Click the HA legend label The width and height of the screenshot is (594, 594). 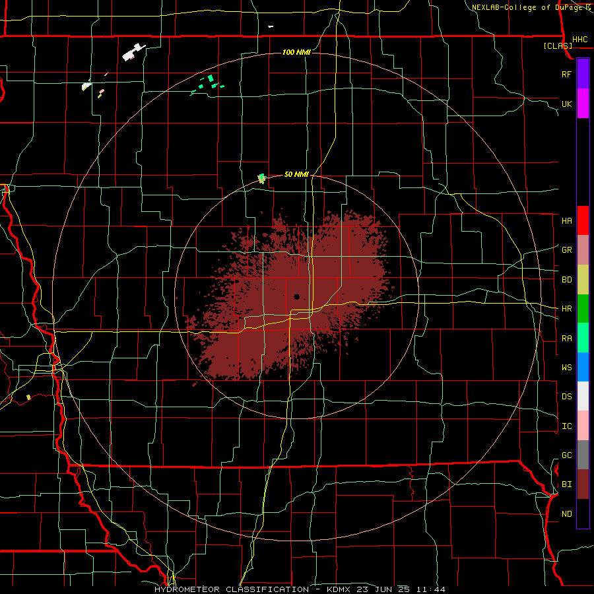(566, 221)
